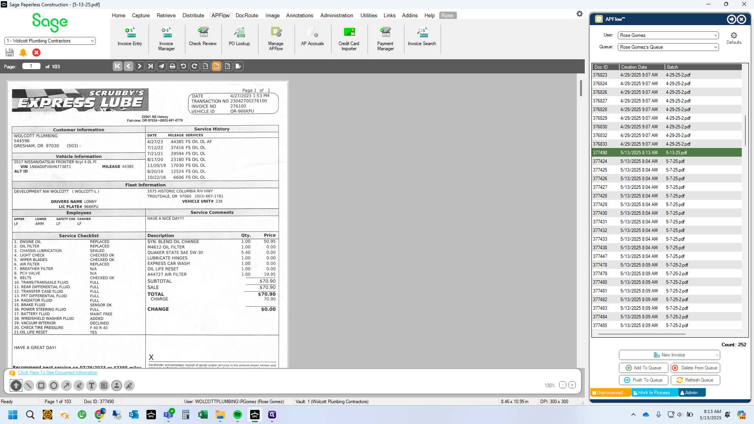This screenshot has width=754, height=424.
Task: Launch Invoice Manager
Action: coord(167,39)
